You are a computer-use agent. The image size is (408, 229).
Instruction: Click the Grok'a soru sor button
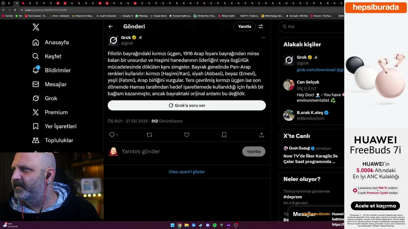point(187,105)
